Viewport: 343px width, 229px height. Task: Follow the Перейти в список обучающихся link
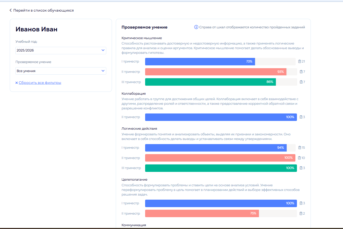(43, 10)
